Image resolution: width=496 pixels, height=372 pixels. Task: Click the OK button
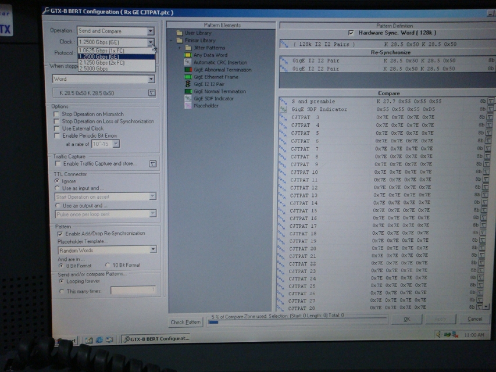407,319
